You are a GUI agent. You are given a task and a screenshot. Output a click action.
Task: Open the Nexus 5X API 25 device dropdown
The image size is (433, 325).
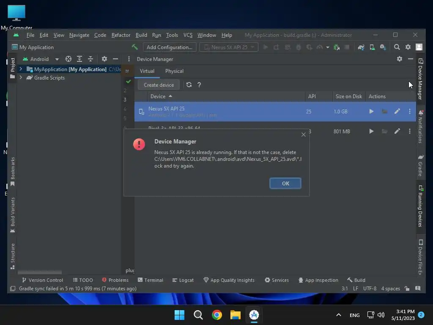click(229, 47)
